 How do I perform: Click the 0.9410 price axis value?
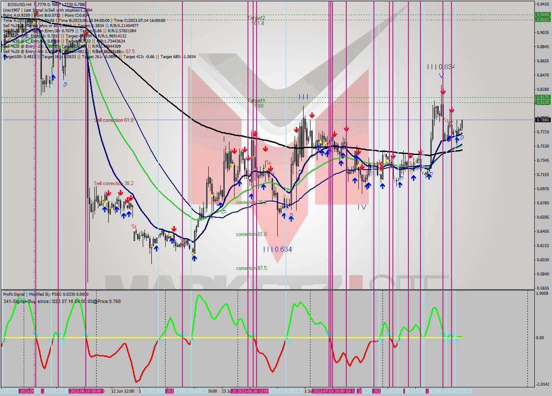[543, 4]
